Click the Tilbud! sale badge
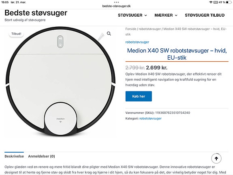The height and width of the screenshot is (175, 233). pyautogui.click(x=16, y=34)
